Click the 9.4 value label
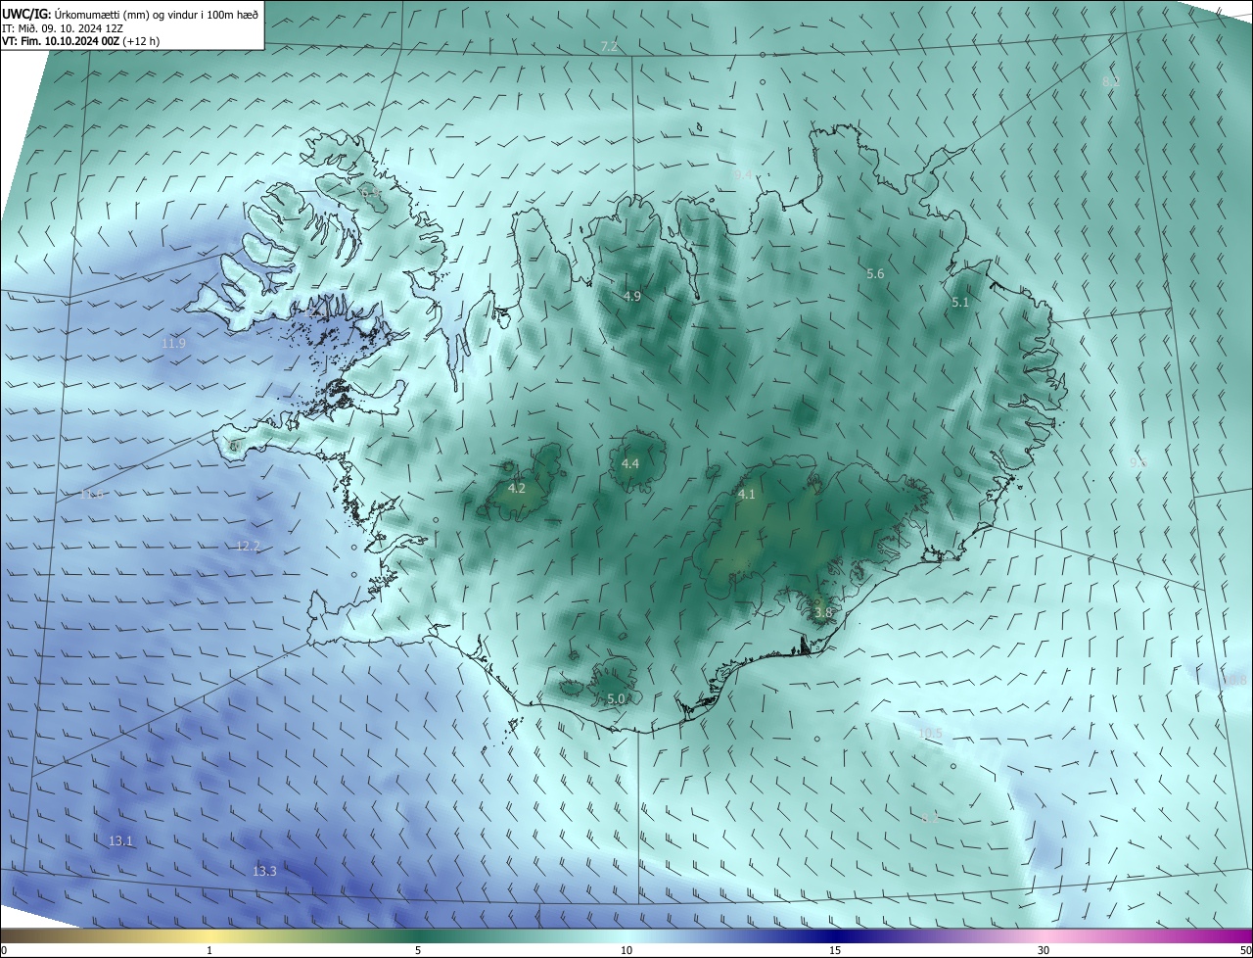The width and height of the screenshot is (1253, 958). pyautogui.click(x=743, y=174)
